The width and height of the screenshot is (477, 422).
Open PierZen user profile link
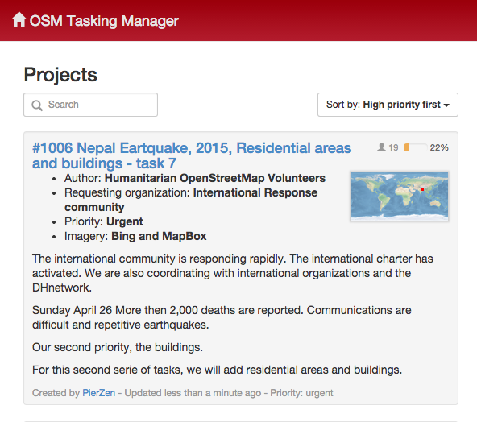[x=99, y=393]
